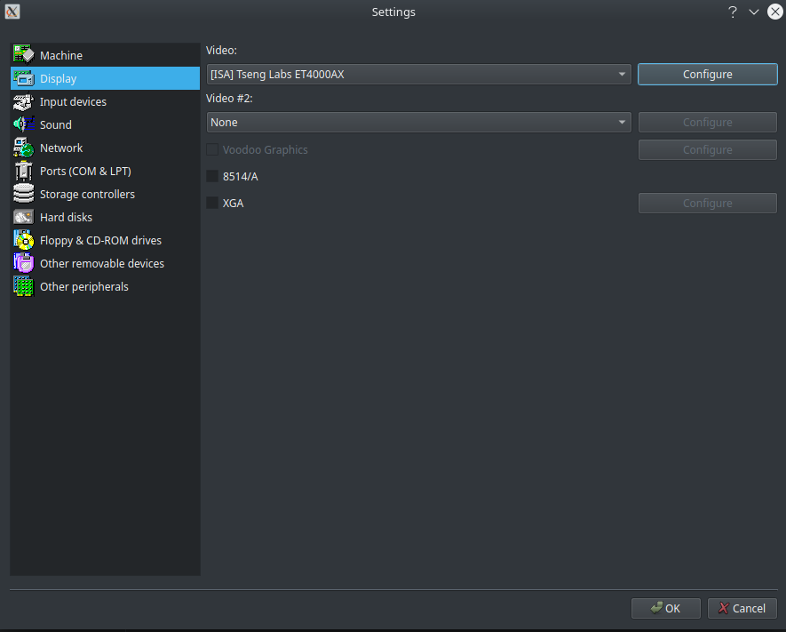Enable the XGA checkbox
Viewport: 786px width, 632px height.
pos(212,203)
